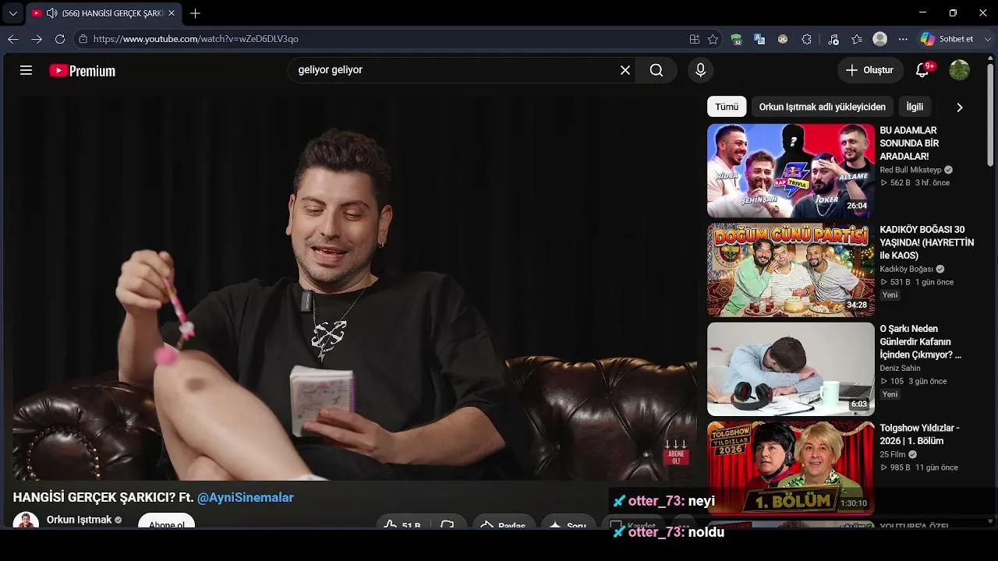
Task: Open the media control music note icon
Action: click(x=833, y=39)
